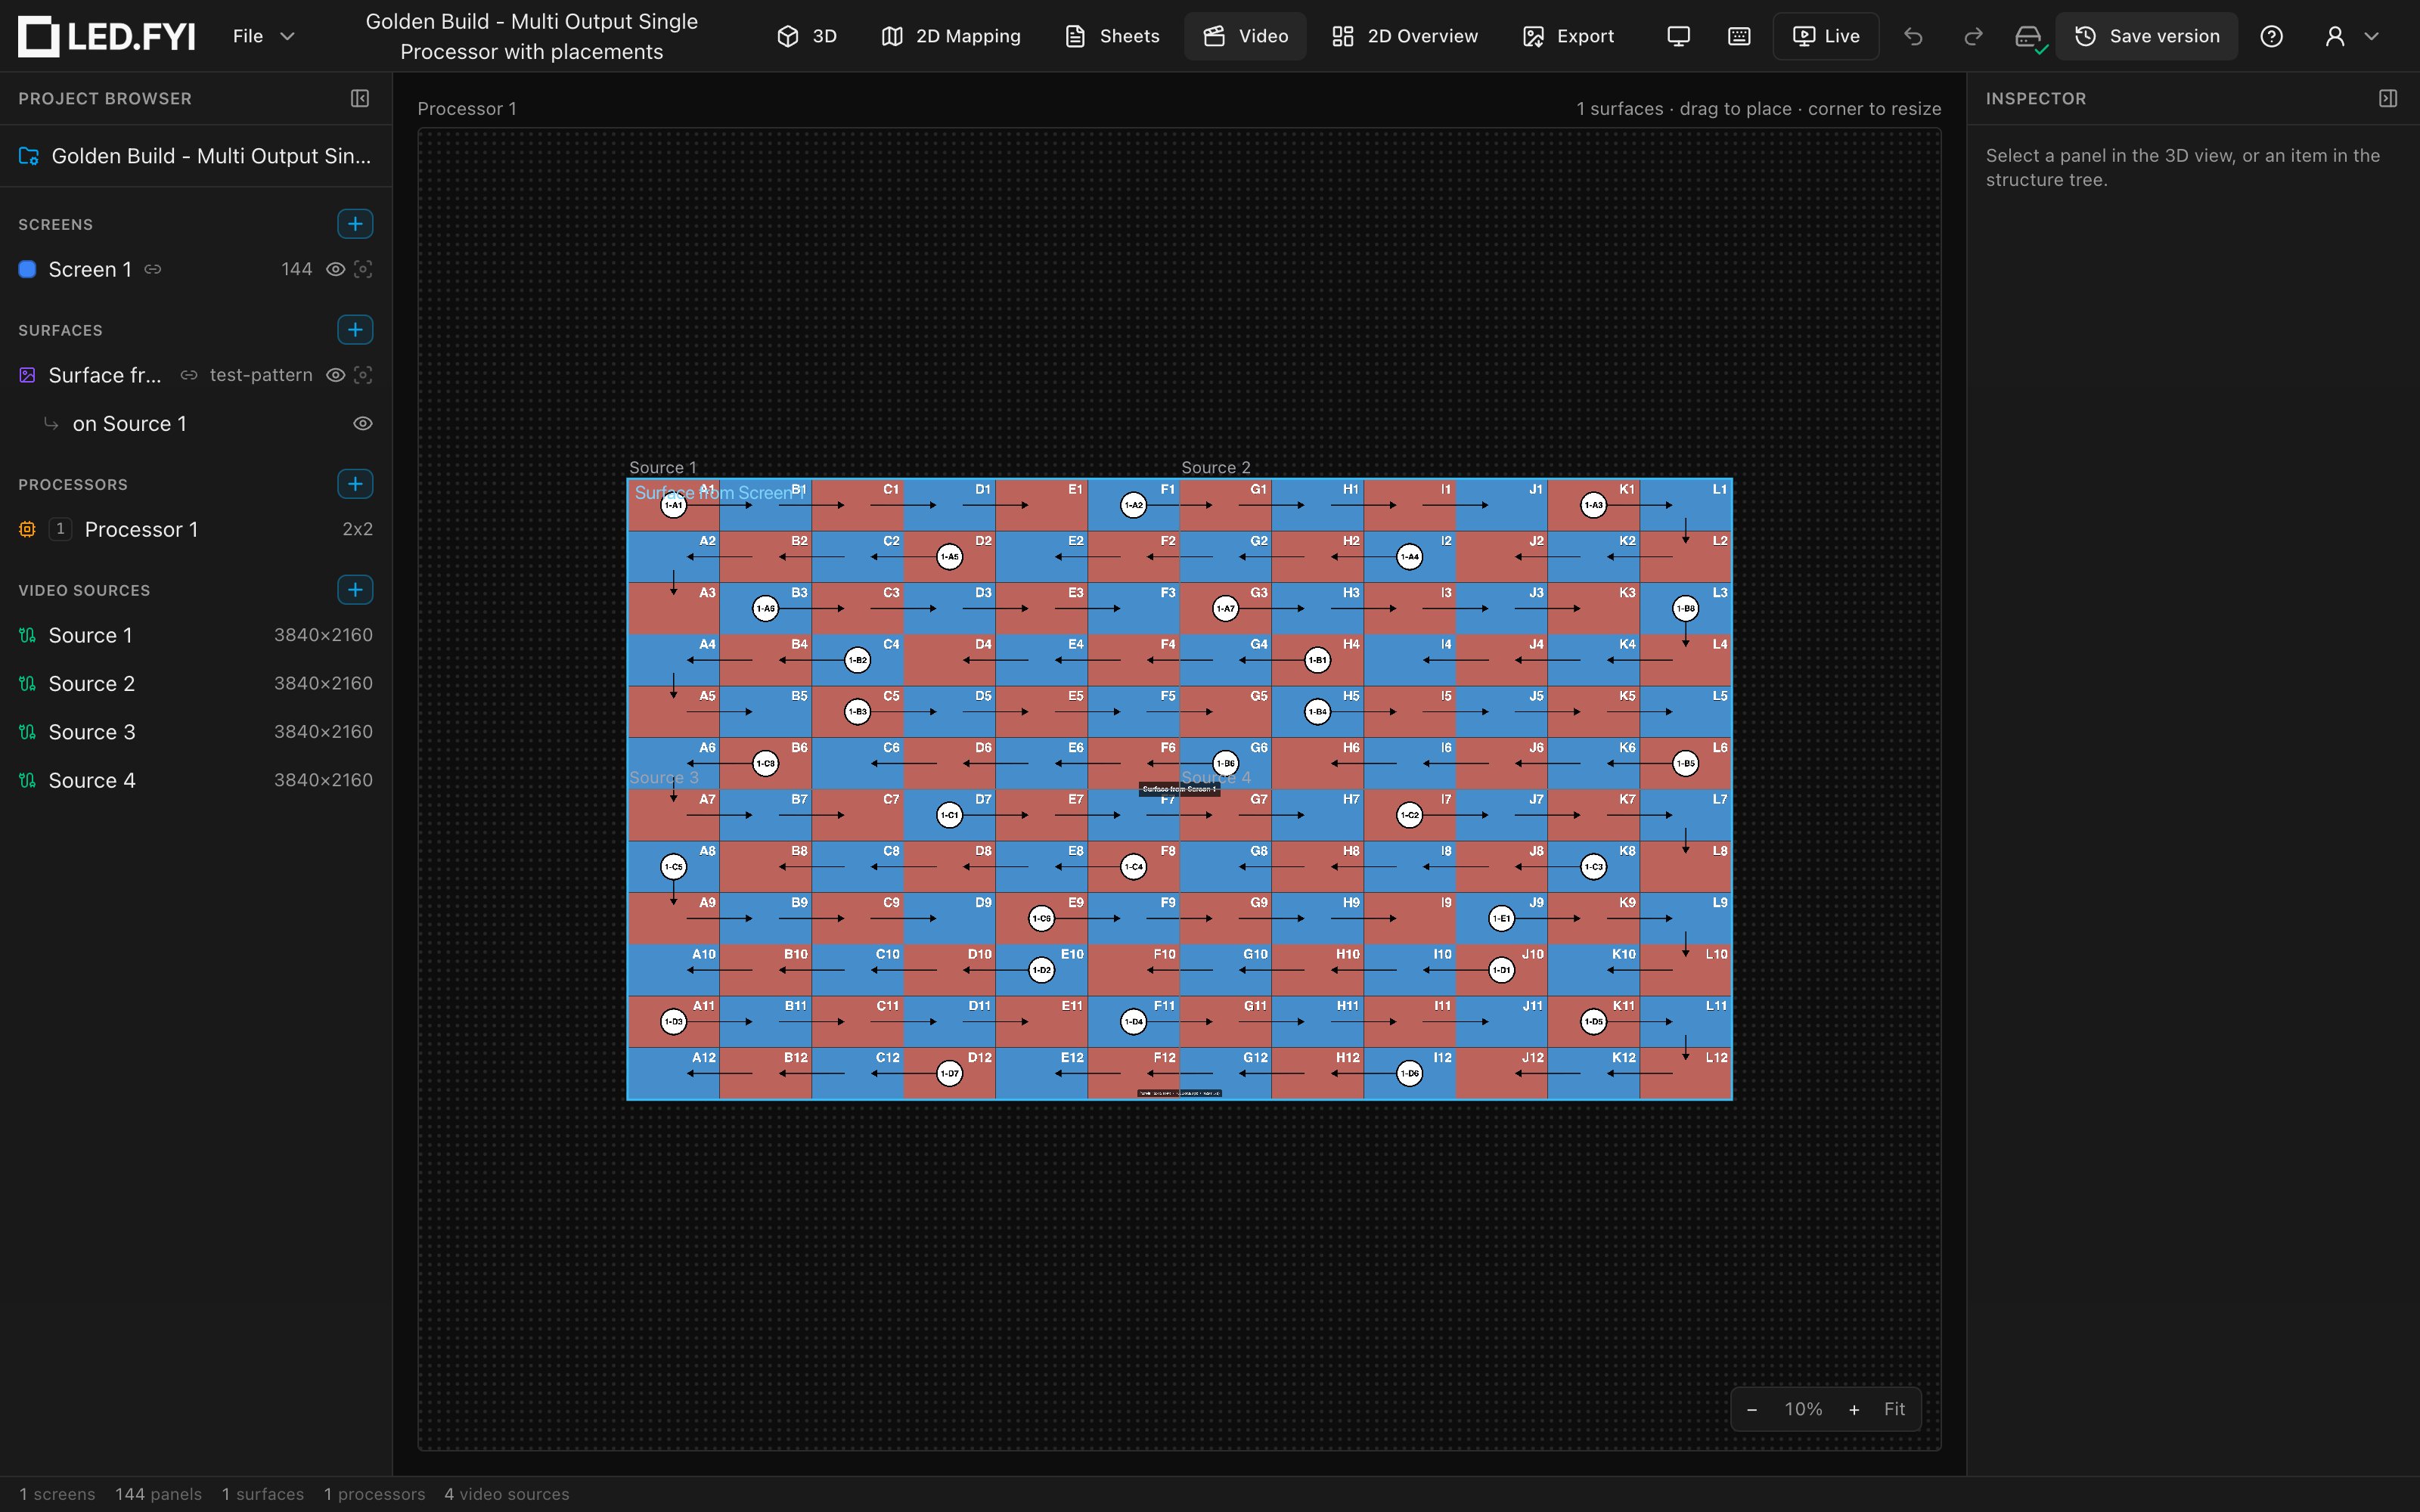2420x1512 pixels.
Task: Select the 'on Source 1' placement row
Action: point(196,424)
